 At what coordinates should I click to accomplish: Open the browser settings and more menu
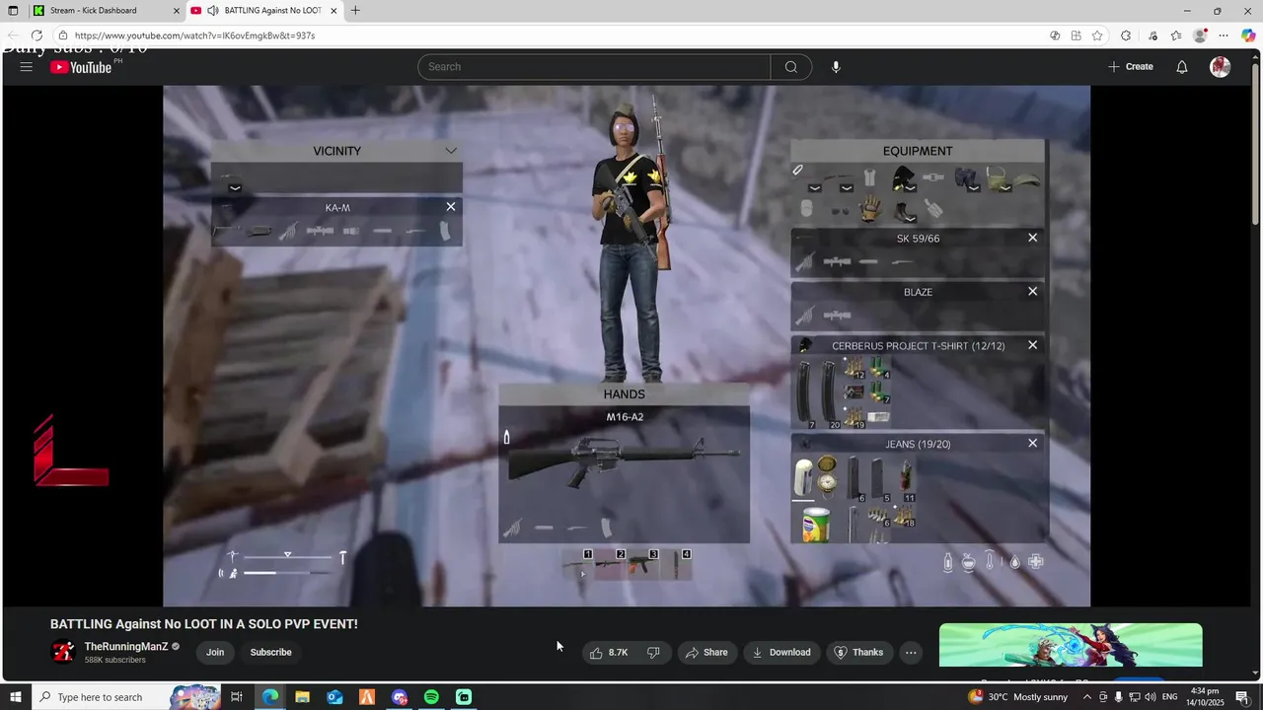pyautogui.click(x=1224, y=35)
